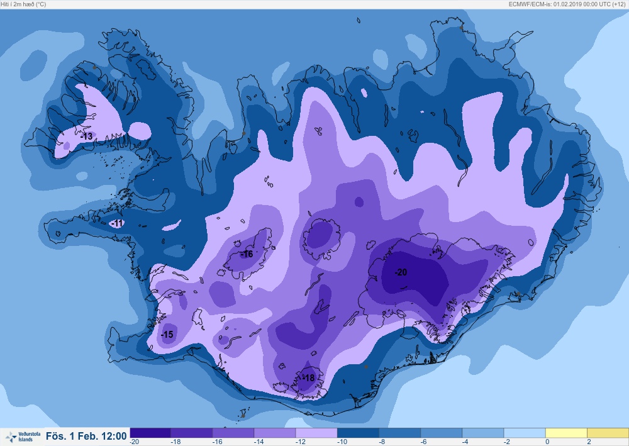Click the -13 temperature label in the Westfjords
Image resolution: width=629 pixels, height=446 pixels.
[86, 137]
